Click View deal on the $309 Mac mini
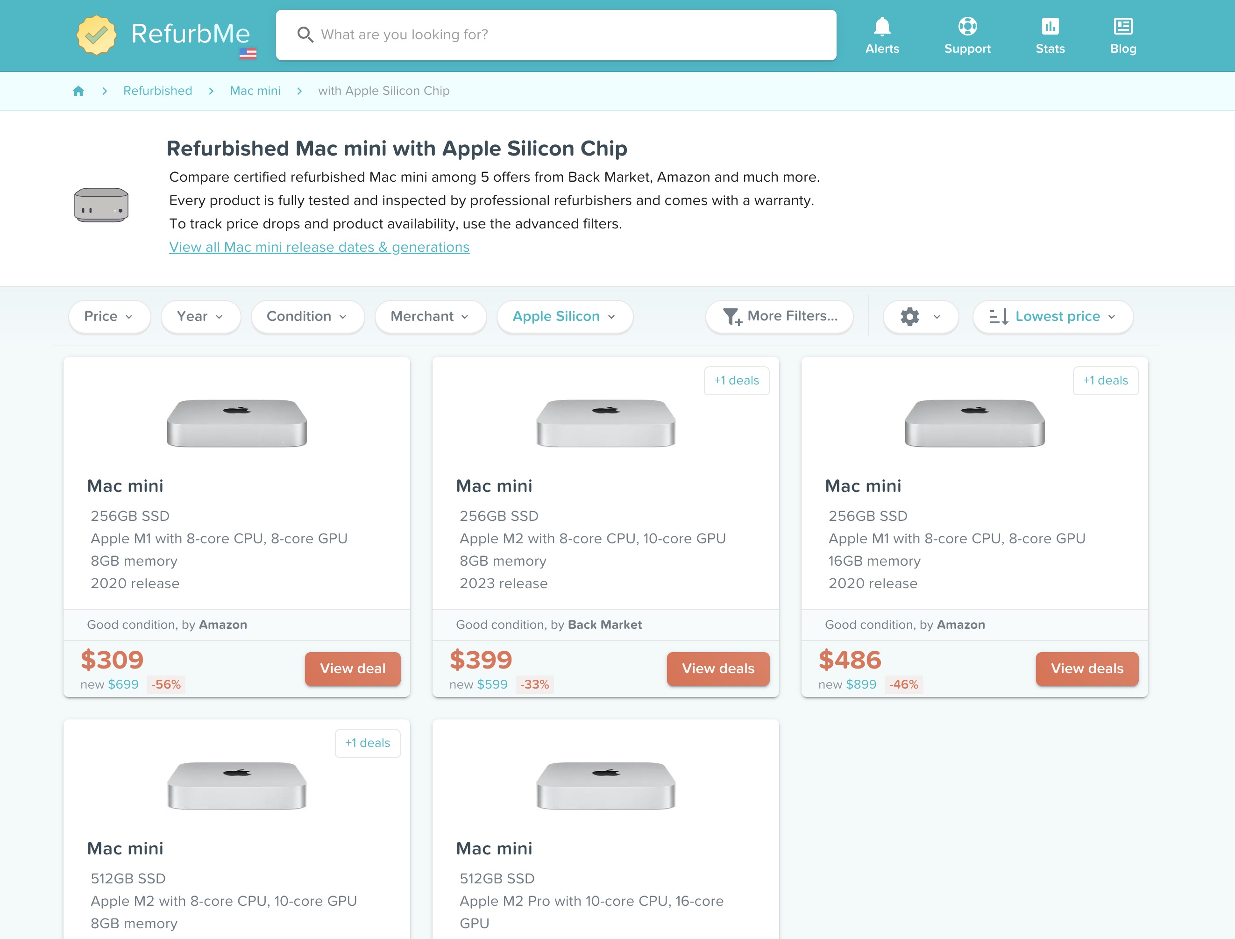Viewport: 1235px width, 939px height. click(x=353, y=669)
